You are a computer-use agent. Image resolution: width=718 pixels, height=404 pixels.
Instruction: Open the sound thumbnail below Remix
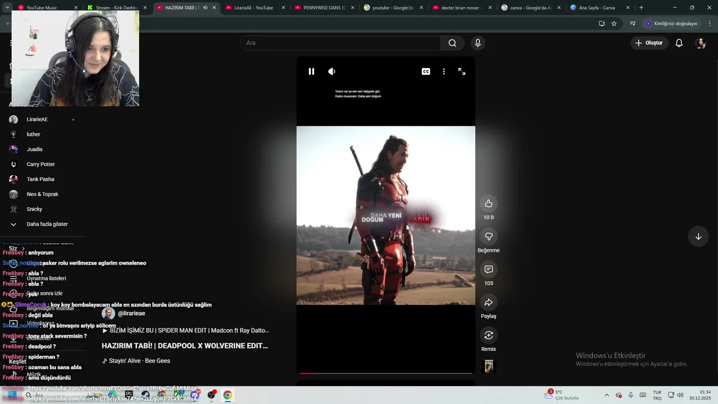pyautogui.click(x=489, y=366)
